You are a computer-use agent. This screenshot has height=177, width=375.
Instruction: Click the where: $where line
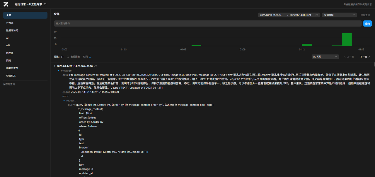[x=88, y=126]
